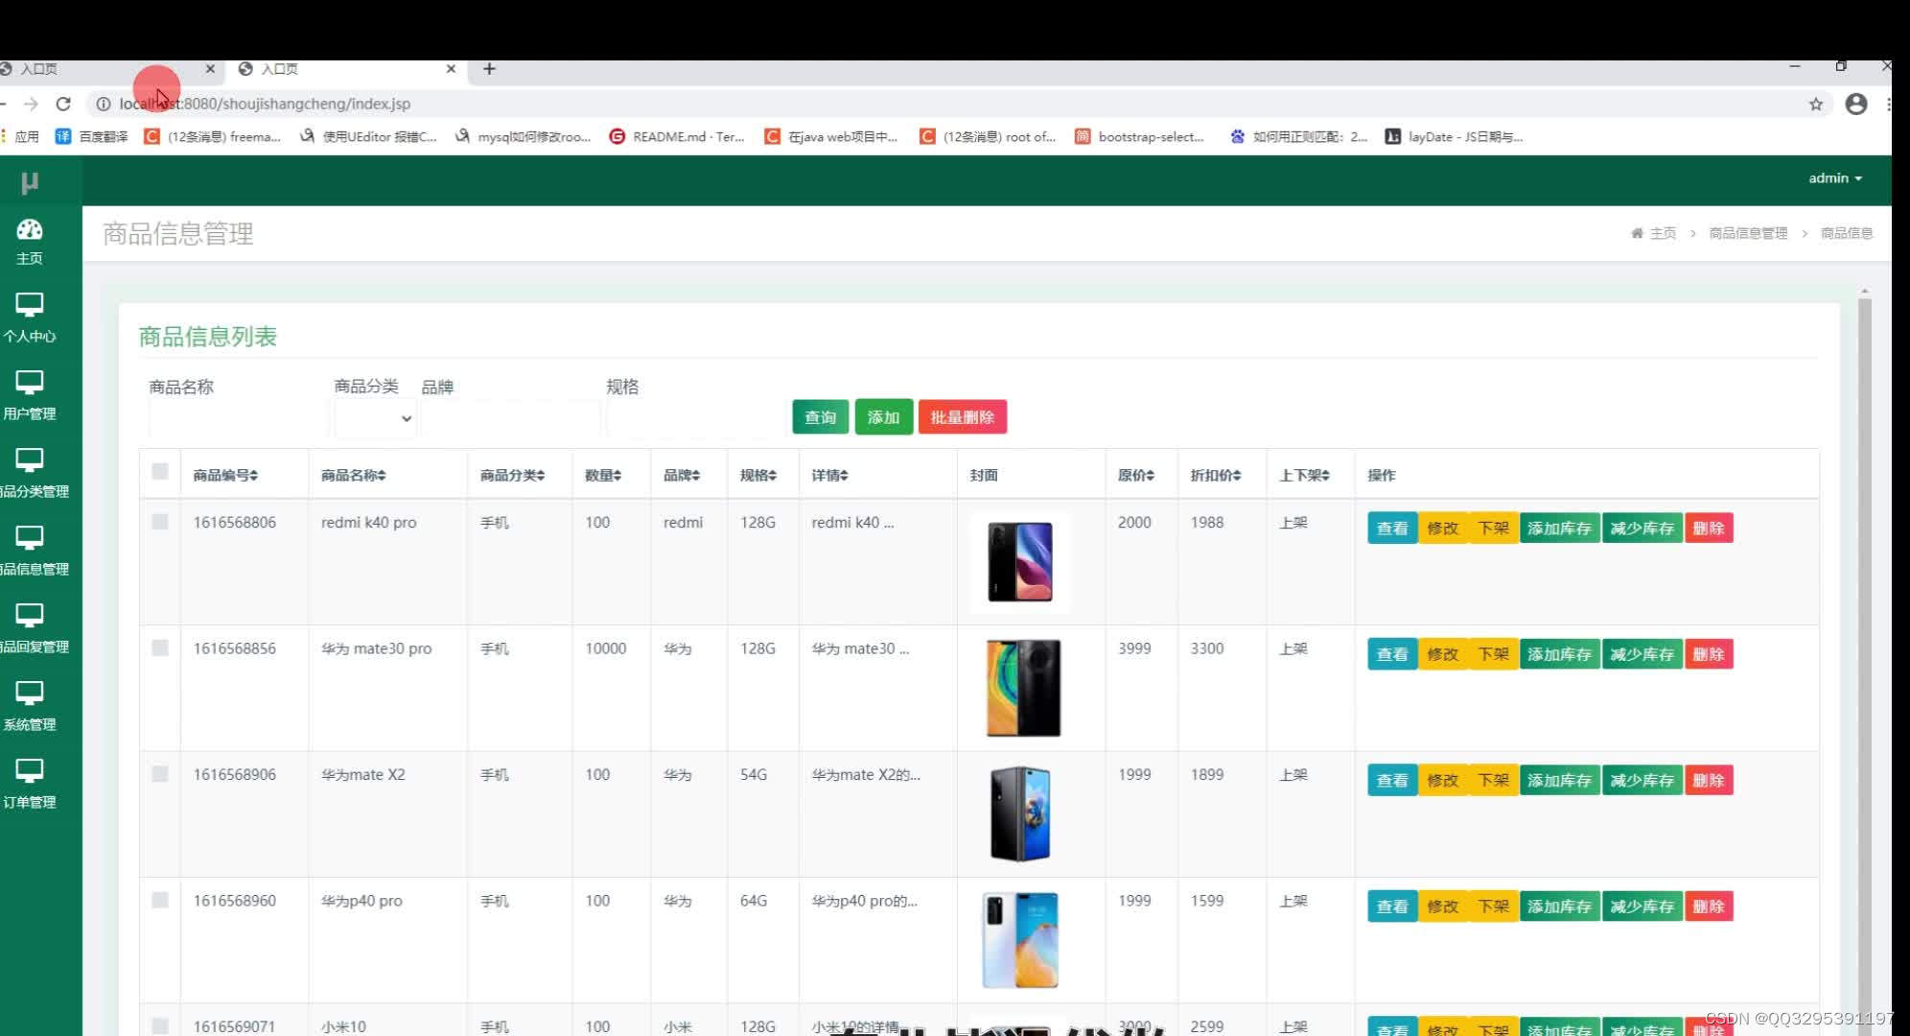Open 商品回复管理 monitor icon in sidebar

[x=30, y=616]
